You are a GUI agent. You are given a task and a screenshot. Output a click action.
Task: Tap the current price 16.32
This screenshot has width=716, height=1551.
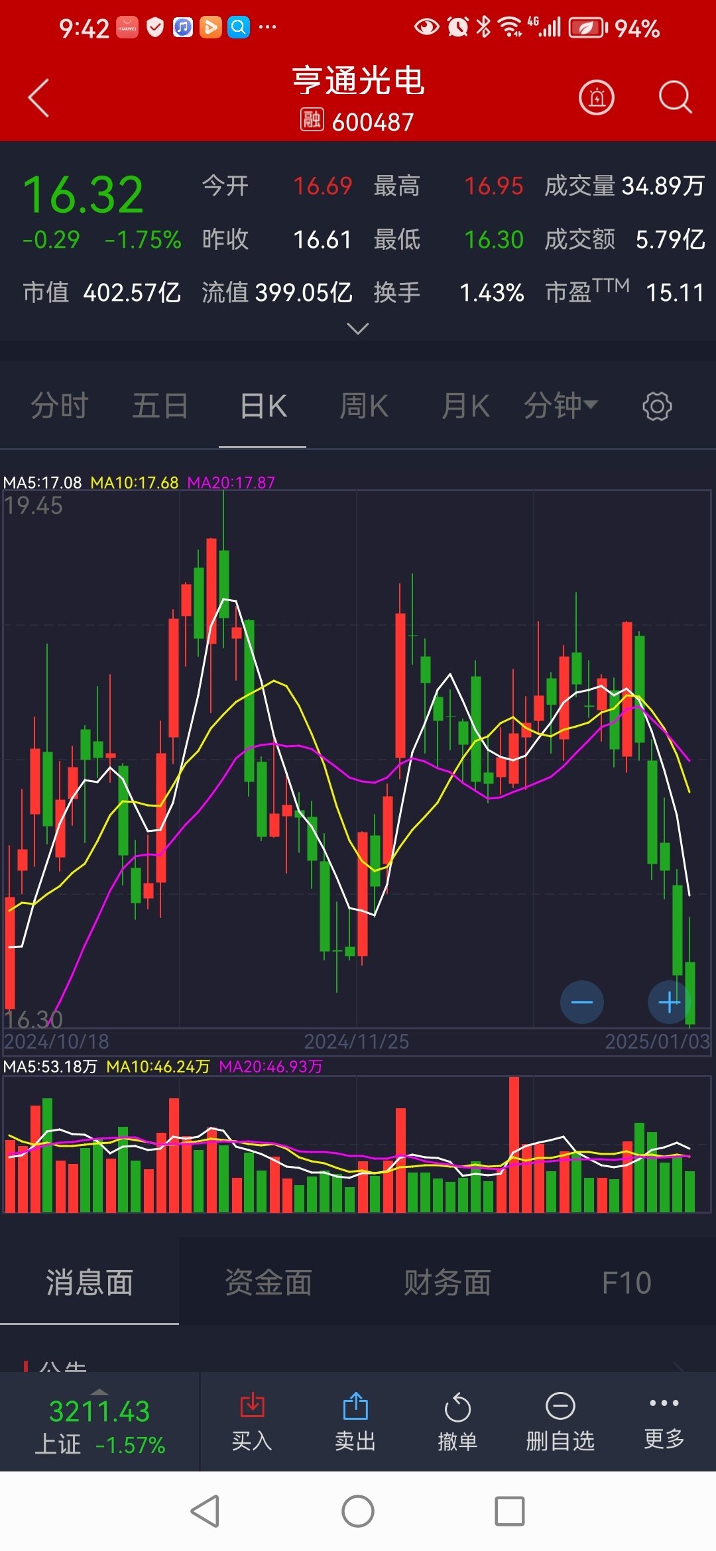tap(83, 195)
